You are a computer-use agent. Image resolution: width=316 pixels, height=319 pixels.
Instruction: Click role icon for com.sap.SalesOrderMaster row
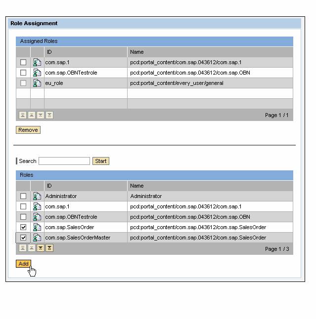(37, 238)
